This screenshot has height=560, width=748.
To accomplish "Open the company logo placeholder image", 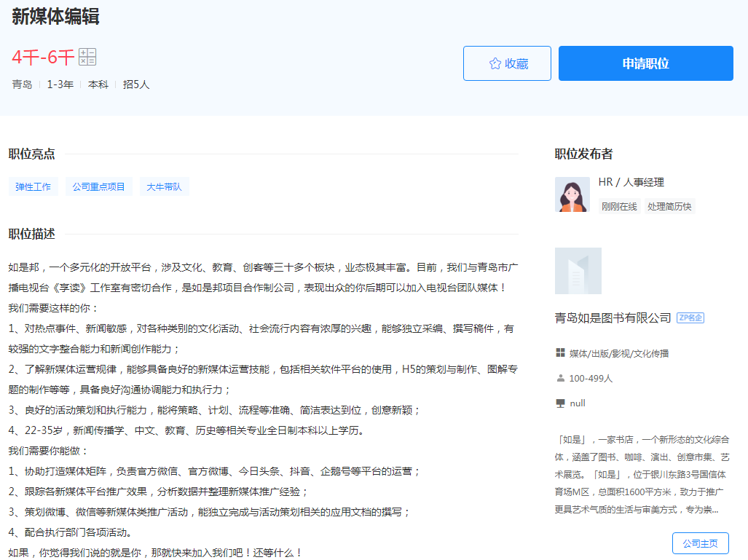I will coord(578,271).
